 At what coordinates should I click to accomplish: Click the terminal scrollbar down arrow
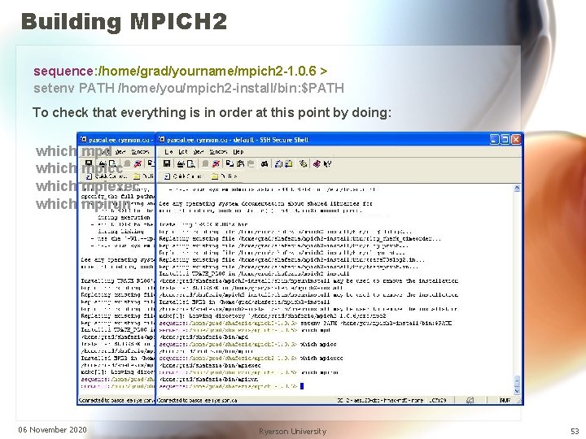pyautogui.click(x=517, y=391)
